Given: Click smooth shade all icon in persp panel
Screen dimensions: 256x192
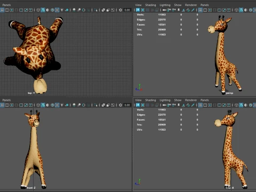Looking at the screenshot, I should 241,10.
